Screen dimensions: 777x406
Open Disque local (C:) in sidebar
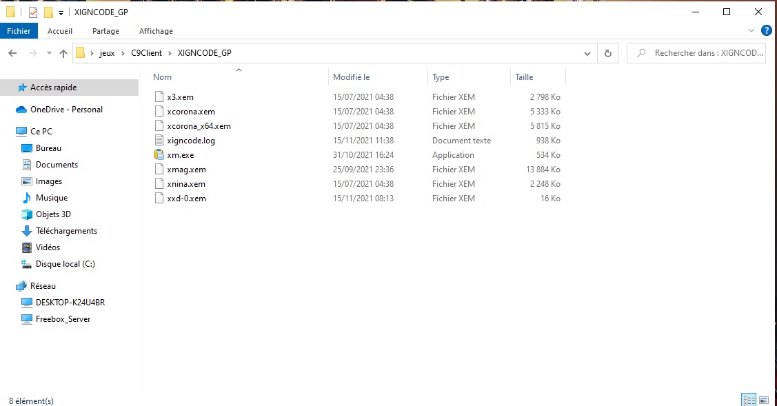pos(65,264)
